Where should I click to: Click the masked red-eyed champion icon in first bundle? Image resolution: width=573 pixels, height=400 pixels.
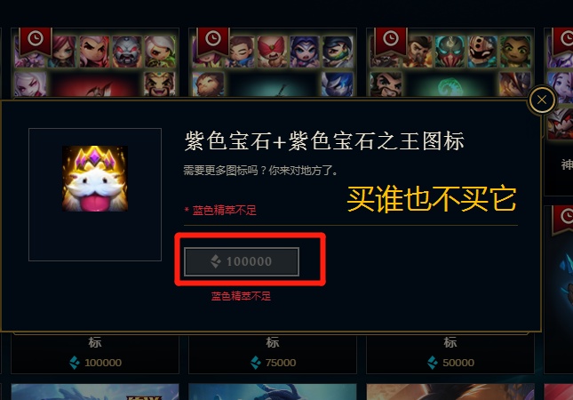126,52
